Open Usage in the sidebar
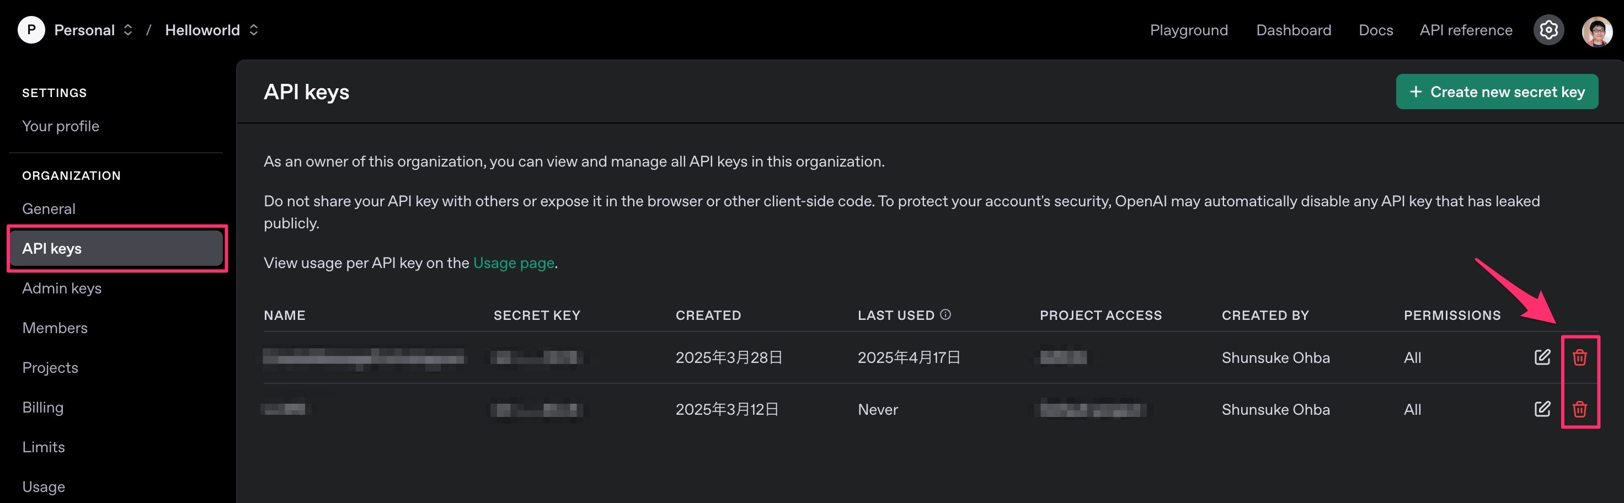1624x503 pixels. click(x=44, y=486)
